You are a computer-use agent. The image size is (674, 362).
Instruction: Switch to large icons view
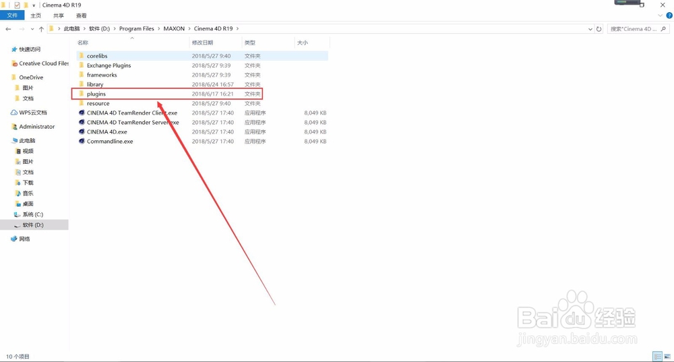click(667, 357)
